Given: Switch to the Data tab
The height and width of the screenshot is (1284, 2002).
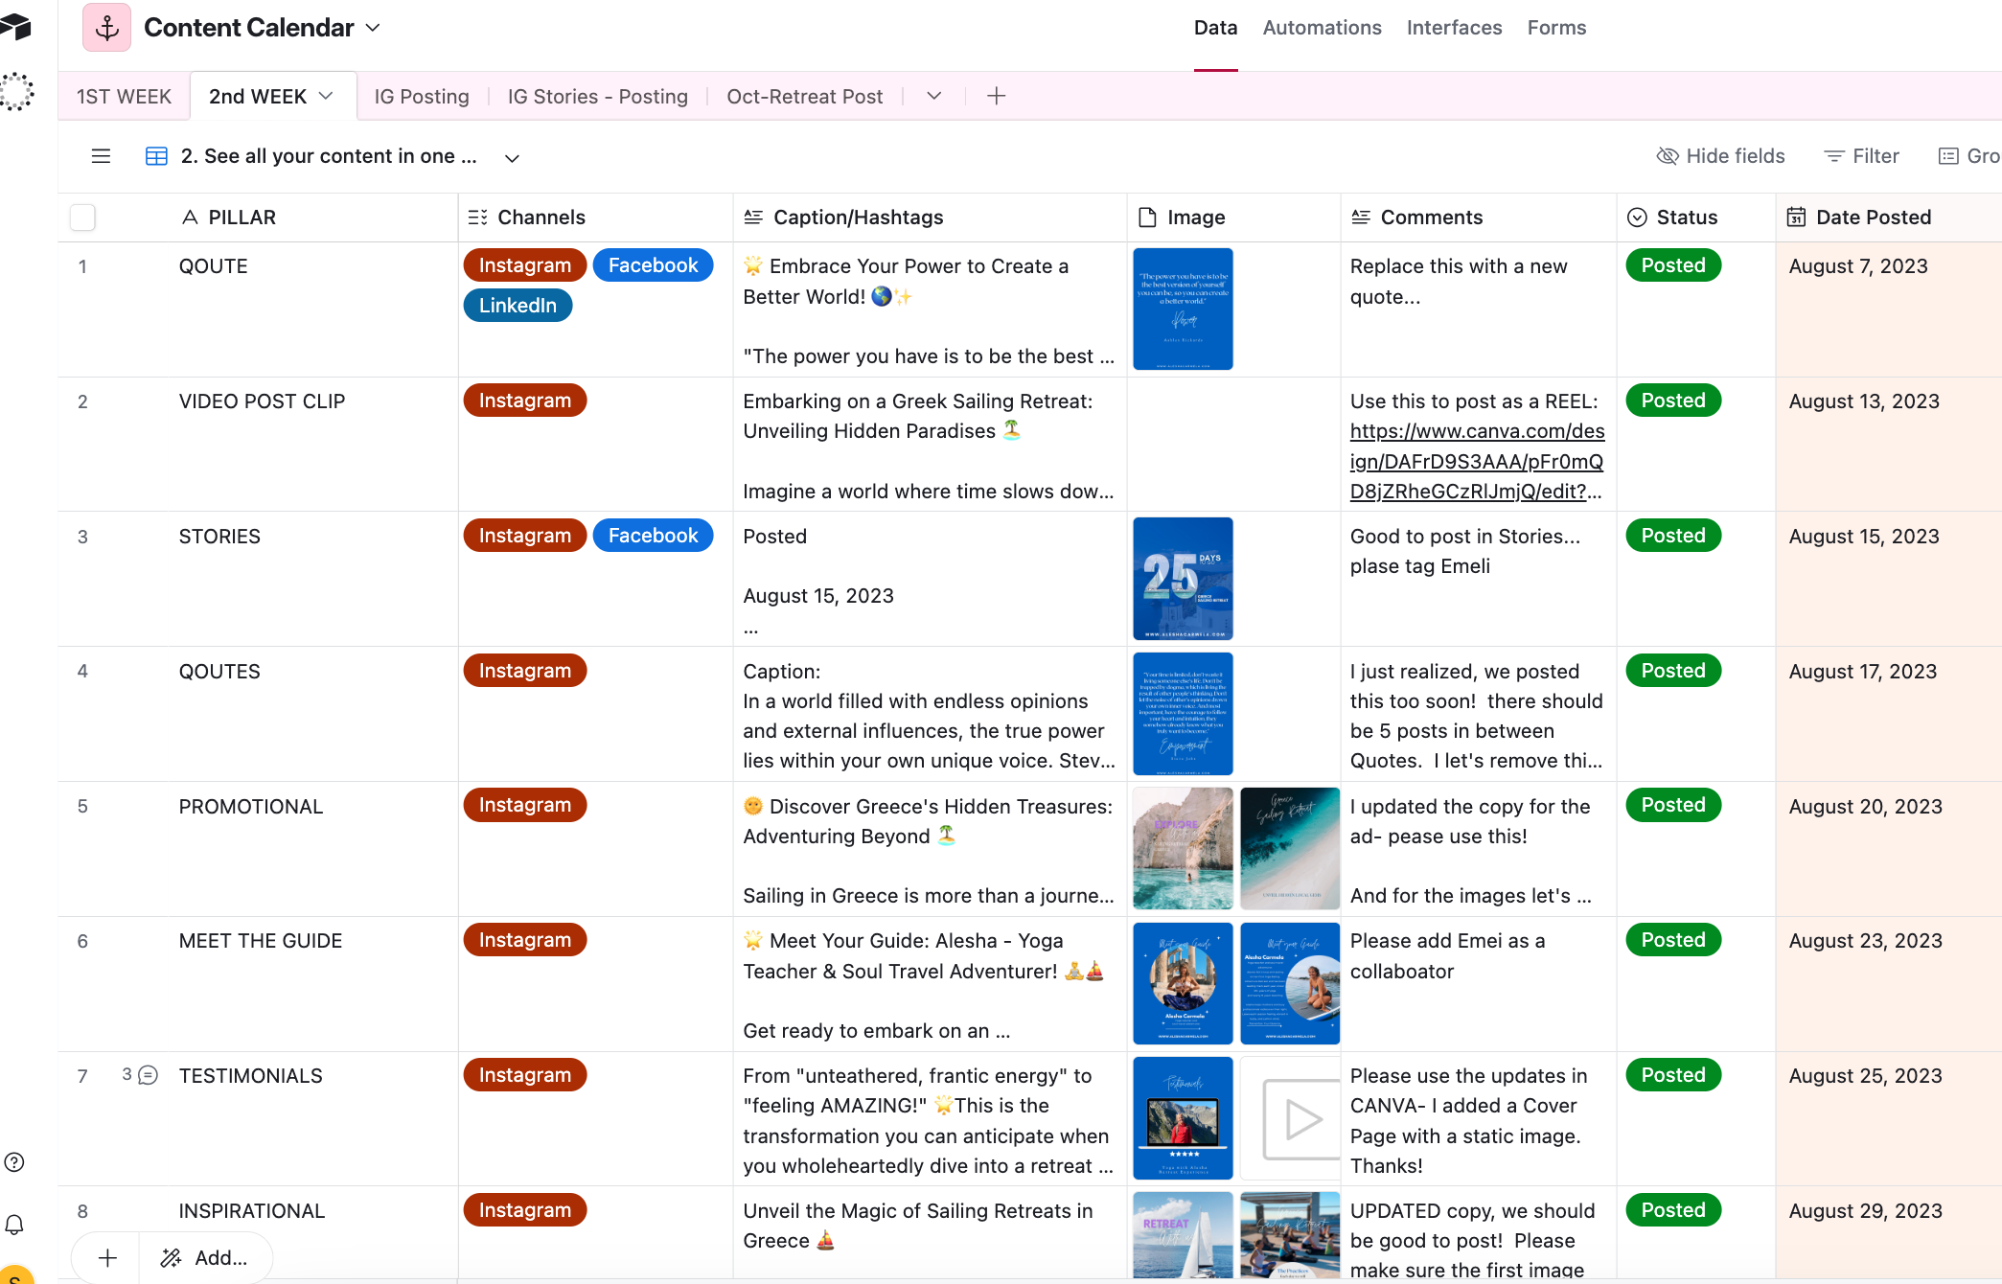Looking at the screenshot, I should (1215, 28).
